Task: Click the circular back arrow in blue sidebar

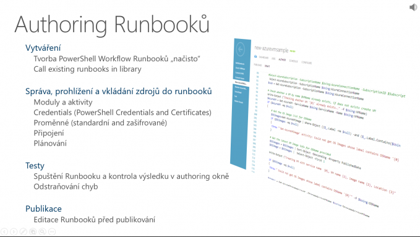Action: tap(240, 50)
